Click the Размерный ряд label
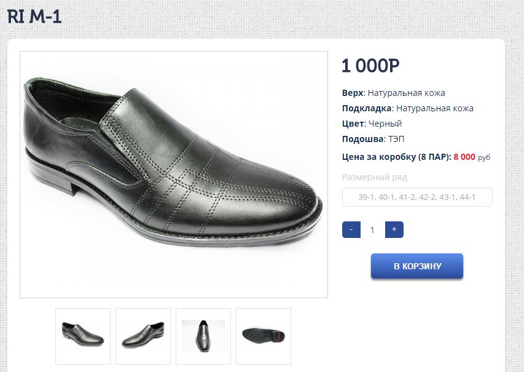 (x=375, y=177)
